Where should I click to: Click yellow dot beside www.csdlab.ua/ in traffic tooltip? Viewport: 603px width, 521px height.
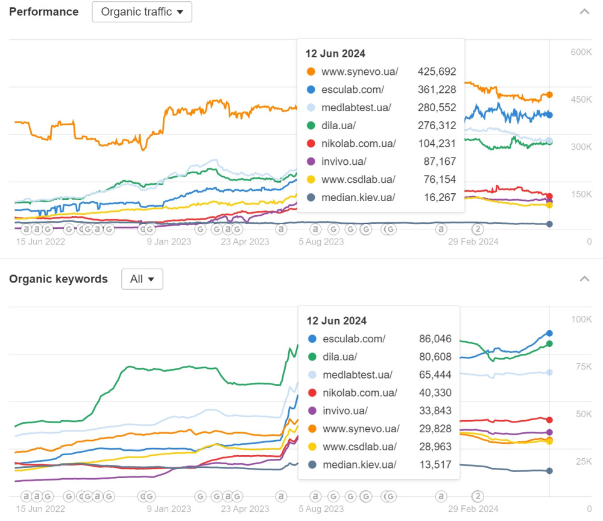point(311,179)
